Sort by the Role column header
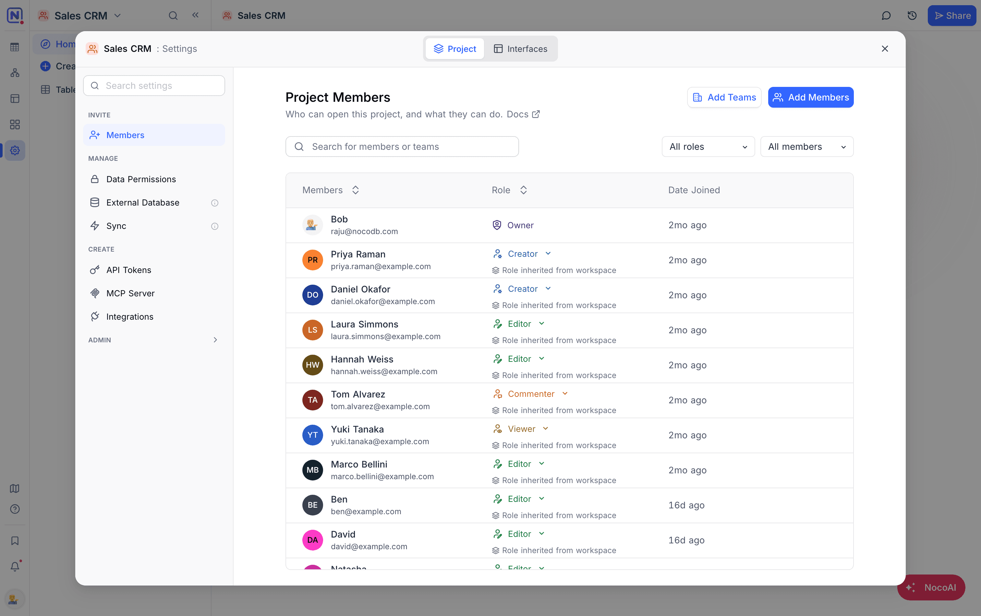Viewport: 981px width, 616px height. coord(509,190)
